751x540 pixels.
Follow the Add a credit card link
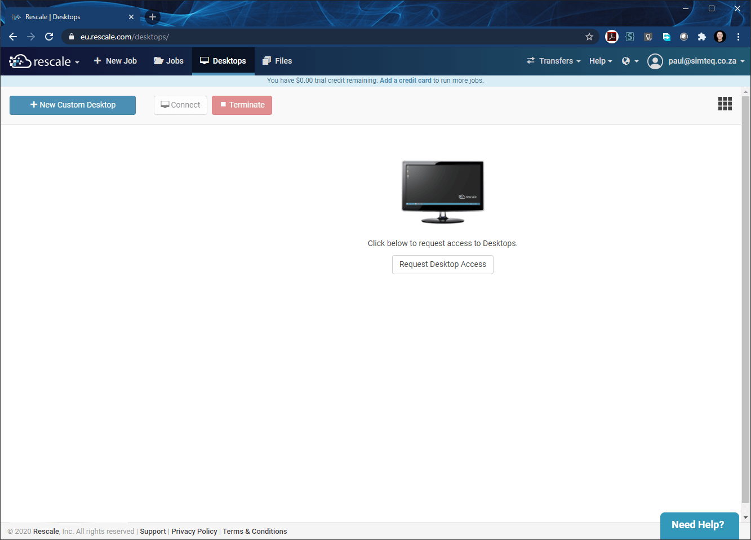(x=405, y=81)
